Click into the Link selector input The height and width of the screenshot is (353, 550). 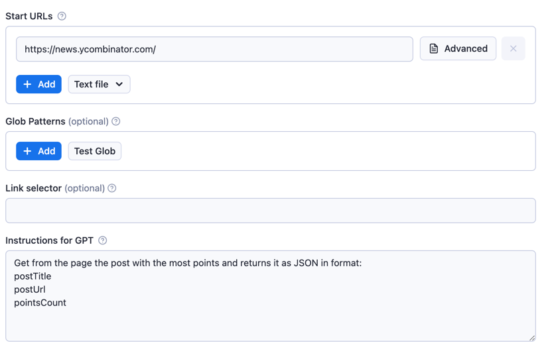pos(270,211)
